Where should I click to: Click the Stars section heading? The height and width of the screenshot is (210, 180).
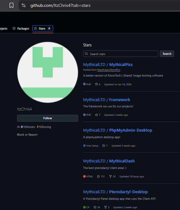pyautogui.click(x=87, y=45)
